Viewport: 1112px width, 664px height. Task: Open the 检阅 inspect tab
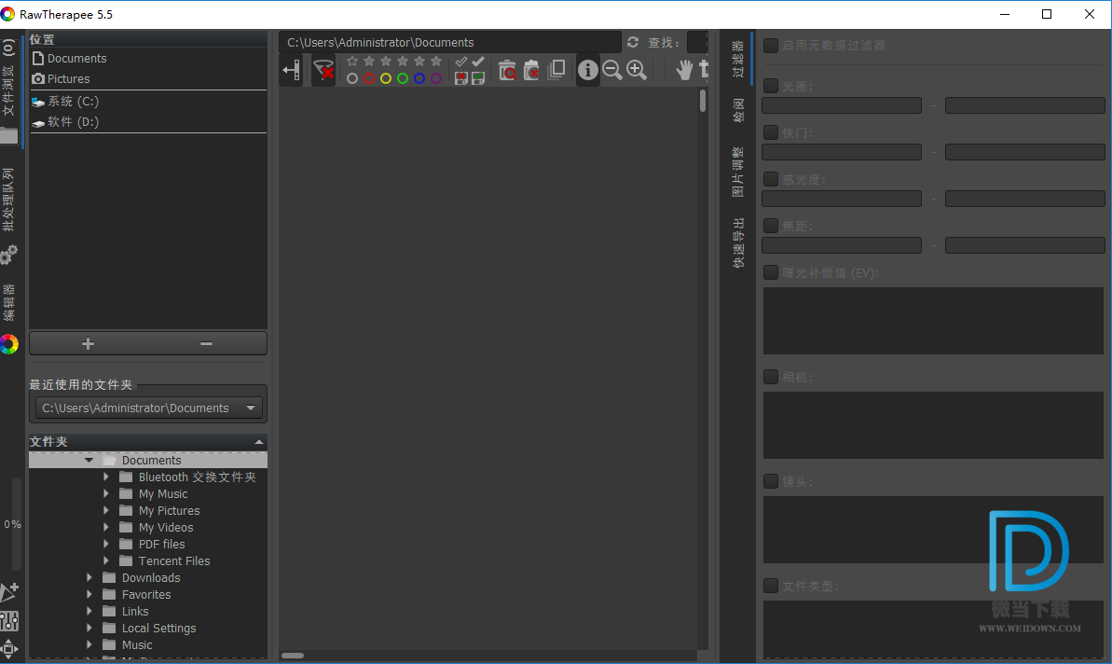click(738, 111)
